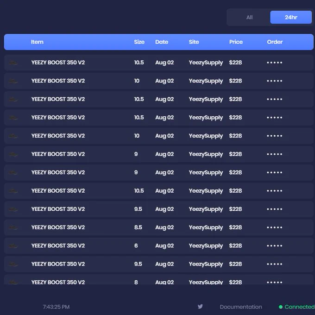Sort by the Site column header
This screenshot has width=315, height=315.
194,42
